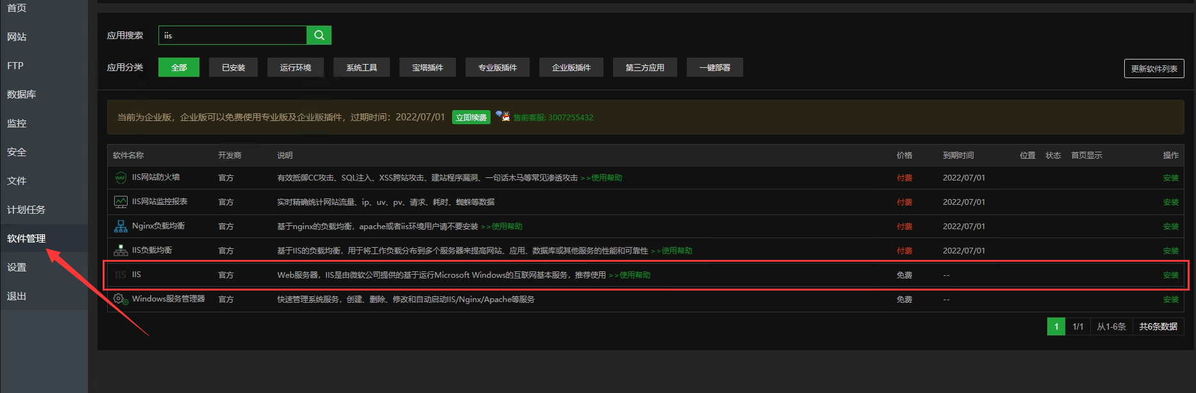Click pagination page 1 button

[x=1056, y=326]
